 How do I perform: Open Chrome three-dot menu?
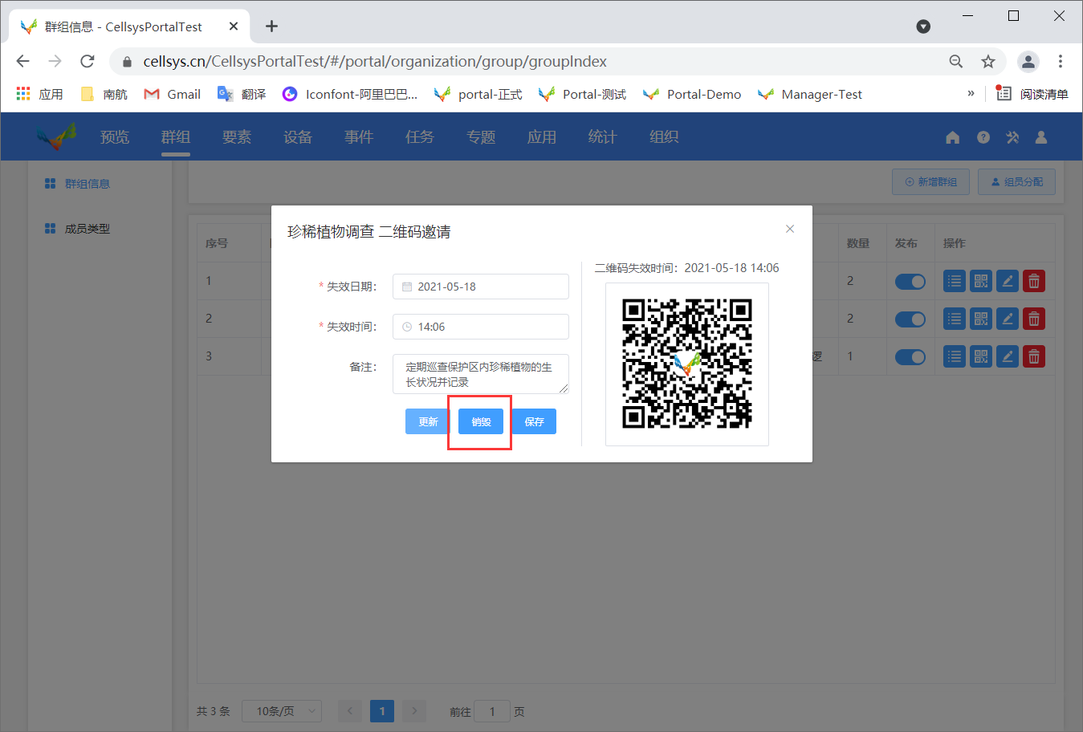1061,61
